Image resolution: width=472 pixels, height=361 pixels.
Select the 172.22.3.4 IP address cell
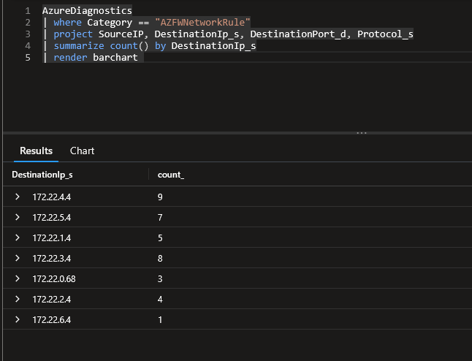click(51, 258)
